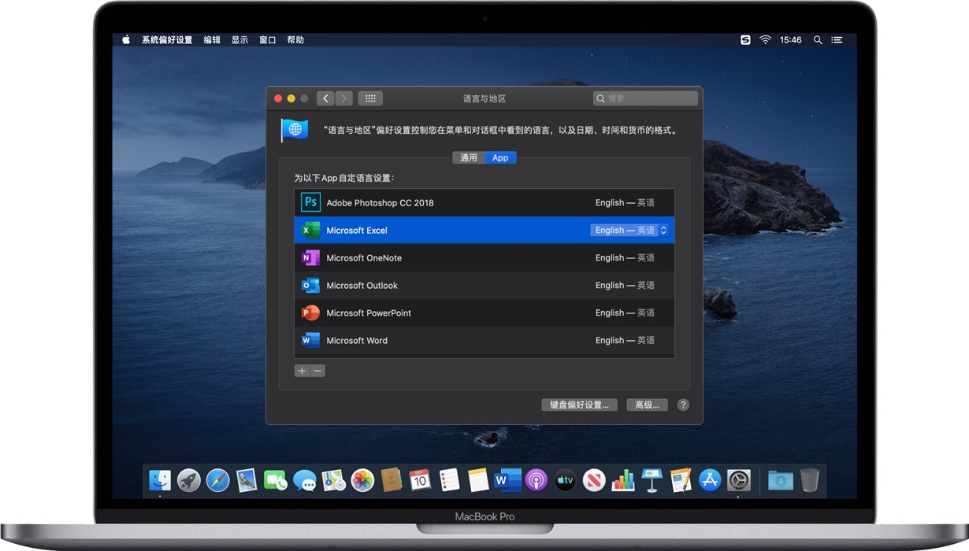Open the Apple TV app from the Dock
Screen dimensions: 969x551
click(565, 479)
